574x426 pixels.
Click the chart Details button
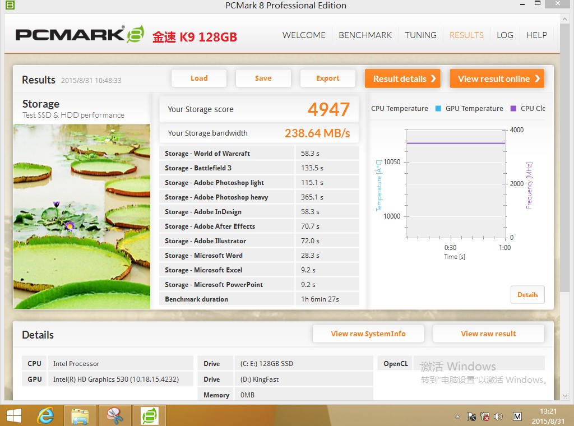[x=527, y=295]
